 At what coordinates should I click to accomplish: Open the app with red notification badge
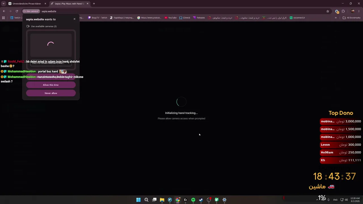pyautogui.click(x=209, y=200)
